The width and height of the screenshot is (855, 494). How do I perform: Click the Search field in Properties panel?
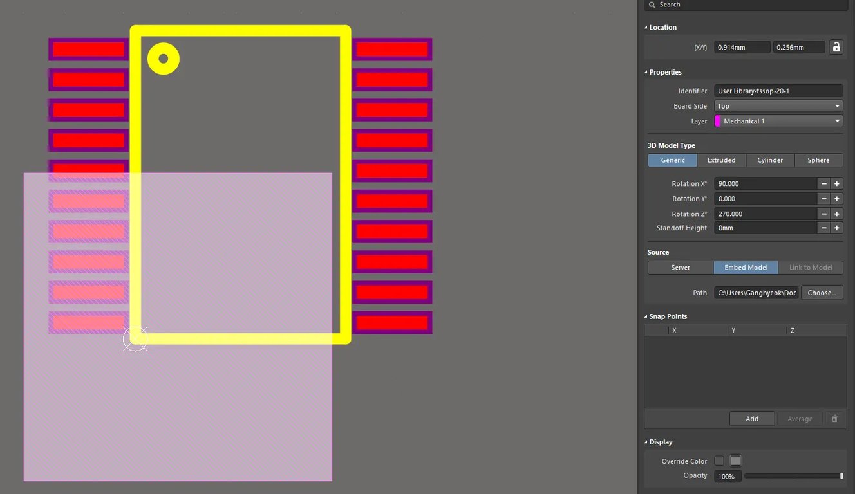click(746, 5)
